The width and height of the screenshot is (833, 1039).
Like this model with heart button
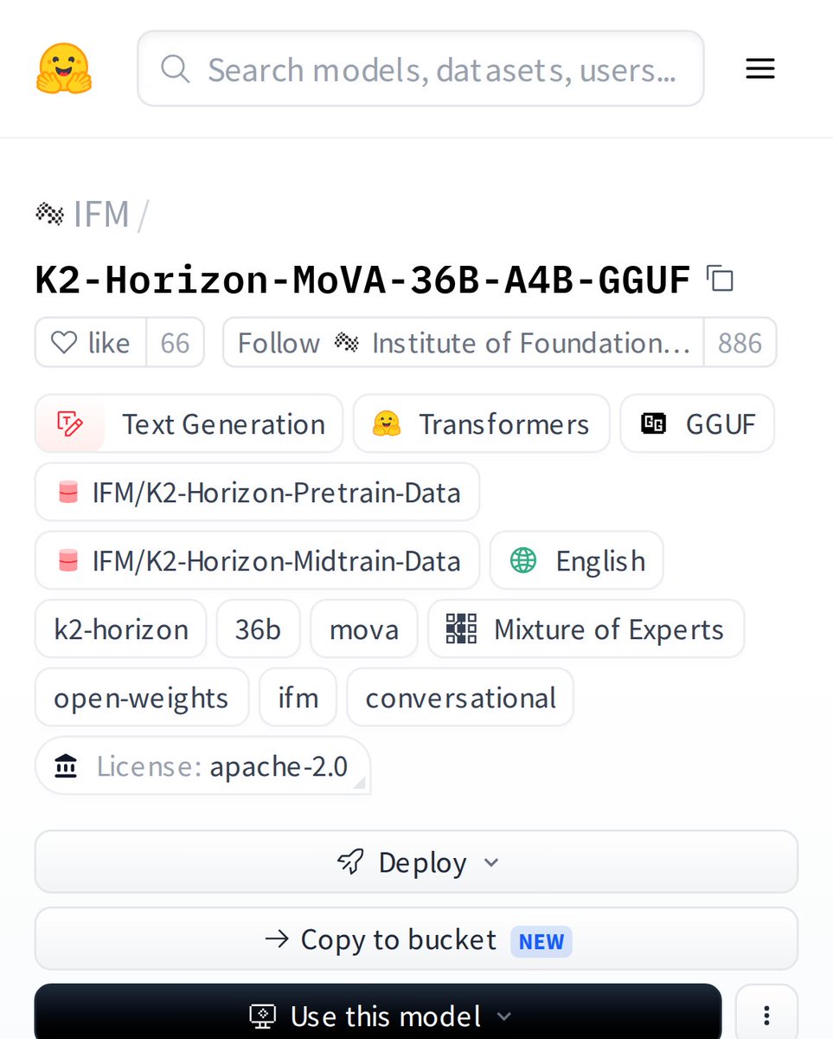[91, 343]
